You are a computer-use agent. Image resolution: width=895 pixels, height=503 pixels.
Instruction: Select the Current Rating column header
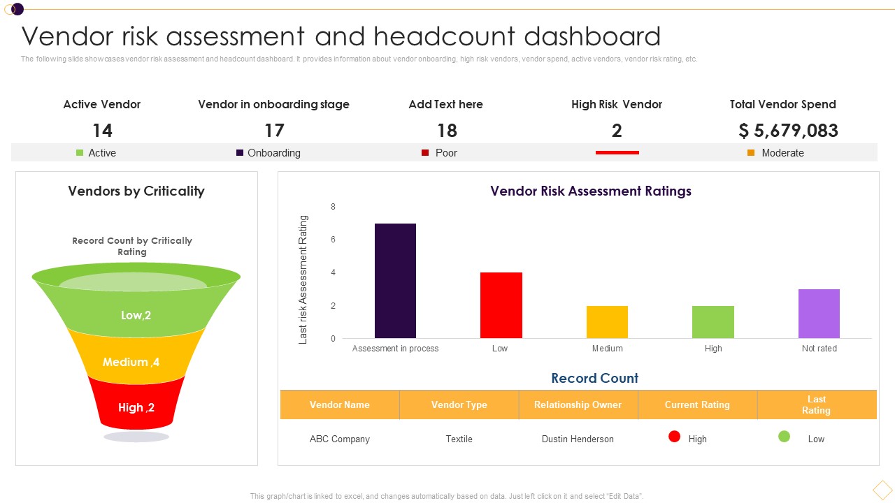tap(698, 404)
